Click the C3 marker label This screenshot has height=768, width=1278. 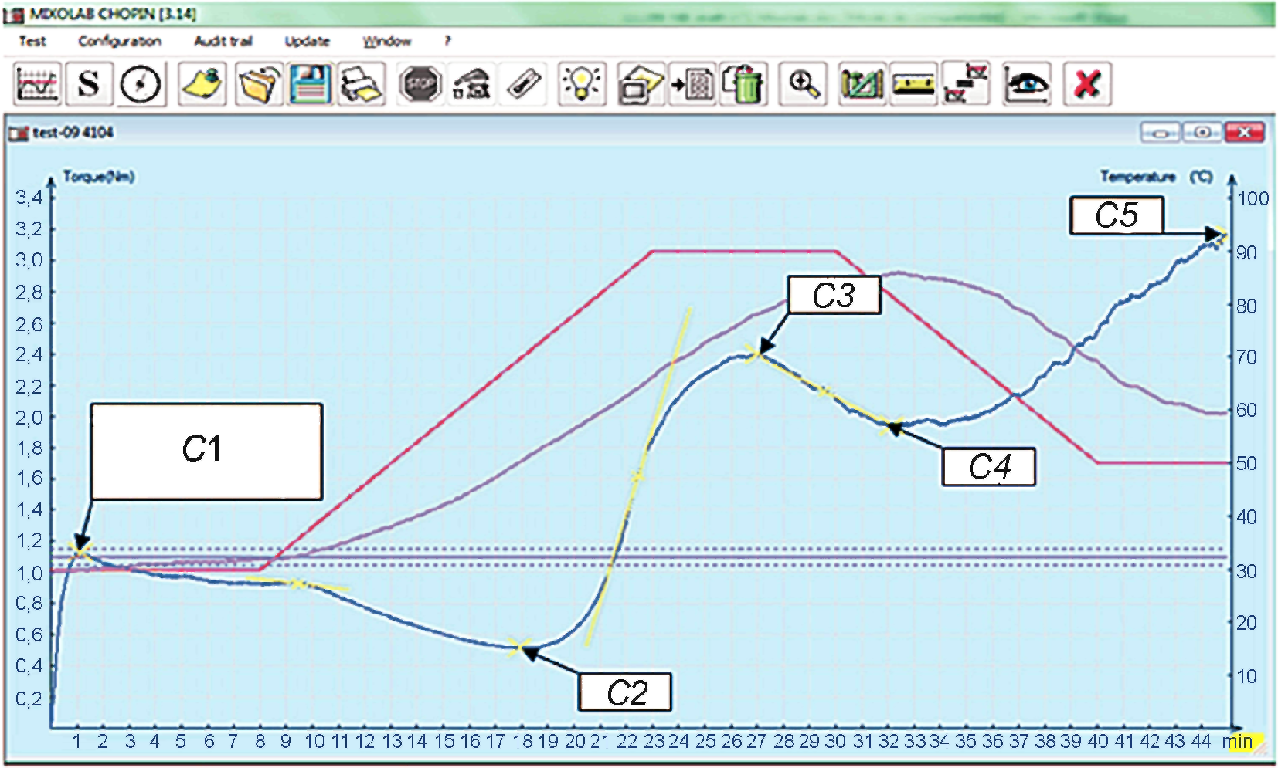click(x=834, y=295)
